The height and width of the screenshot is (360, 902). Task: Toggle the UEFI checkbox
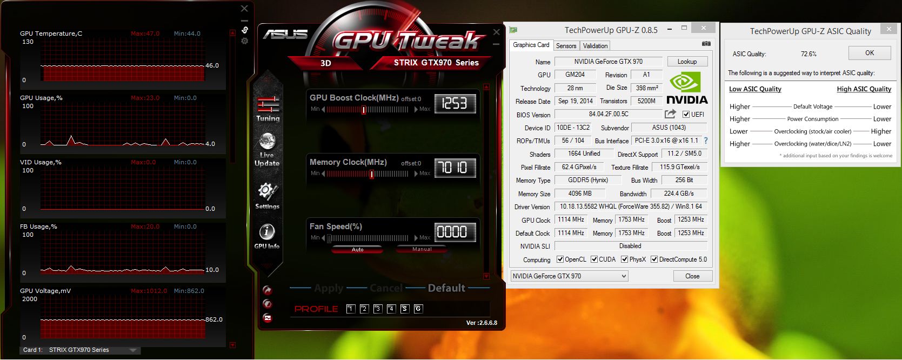click(686, 115)
